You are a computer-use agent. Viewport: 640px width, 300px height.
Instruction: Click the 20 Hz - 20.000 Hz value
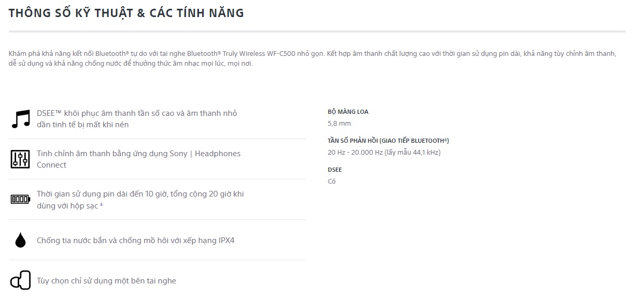click(x=384, y=152)
